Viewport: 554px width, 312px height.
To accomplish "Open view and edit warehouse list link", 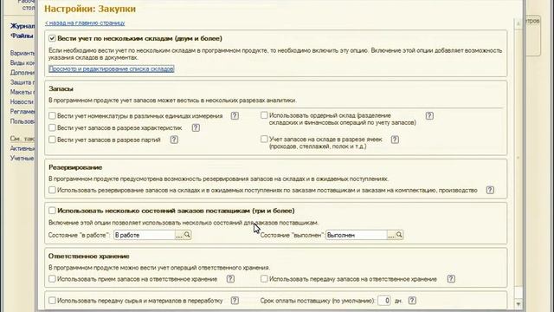I will tap(112, 68).
